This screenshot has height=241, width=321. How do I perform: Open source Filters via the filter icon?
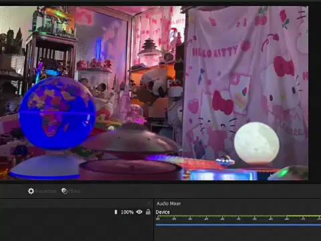[64, 191]
